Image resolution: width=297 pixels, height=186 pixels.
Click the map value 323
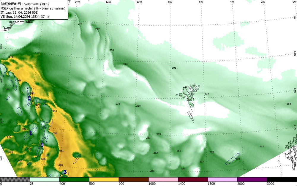(183, 169)
